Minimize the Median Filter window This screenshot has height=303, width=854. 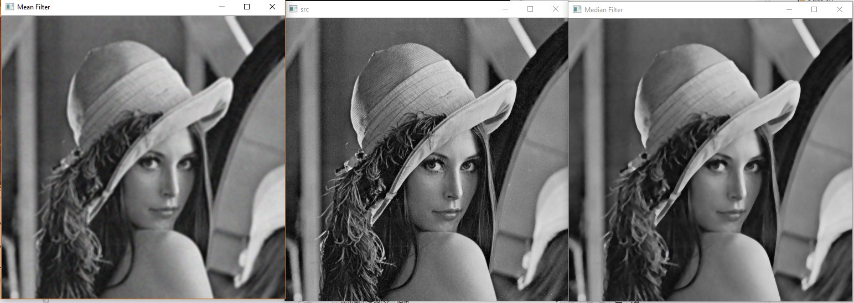(x=789, y=9)
